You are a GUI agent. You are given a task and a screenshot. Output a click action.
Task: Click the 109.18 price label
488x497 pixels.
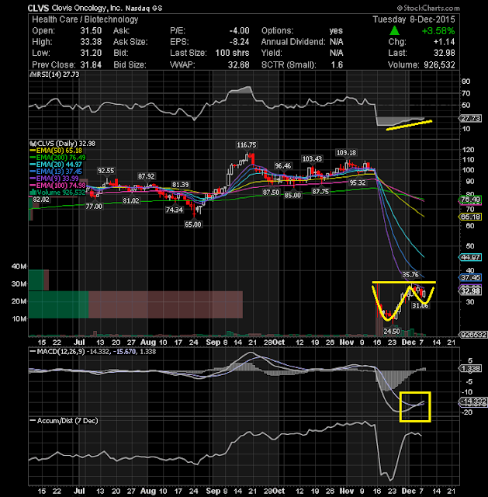click(x=346, y=153)
